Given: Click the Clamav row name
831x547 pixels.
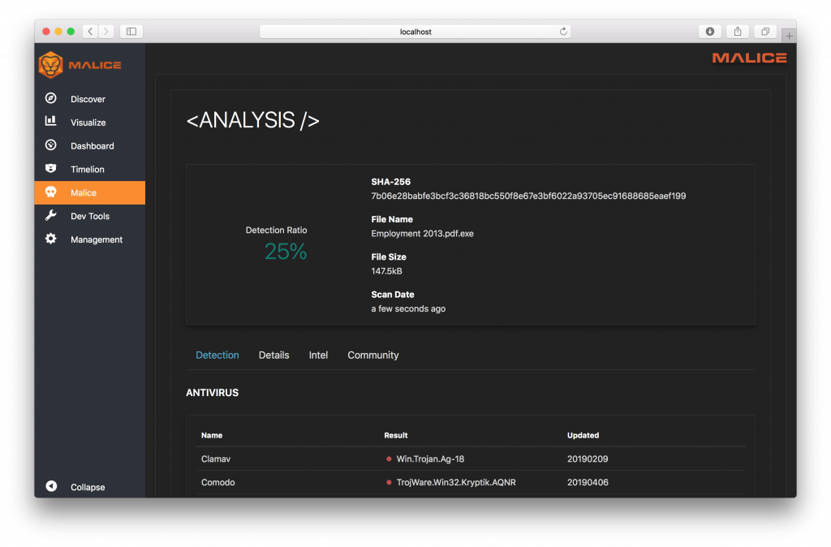Looking at the screenshot, I should [x=216, y=459].
